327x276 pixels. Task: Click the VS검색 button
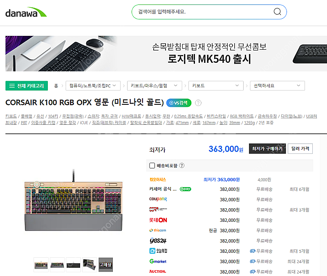pyautogui.click(x=179, y=103)
